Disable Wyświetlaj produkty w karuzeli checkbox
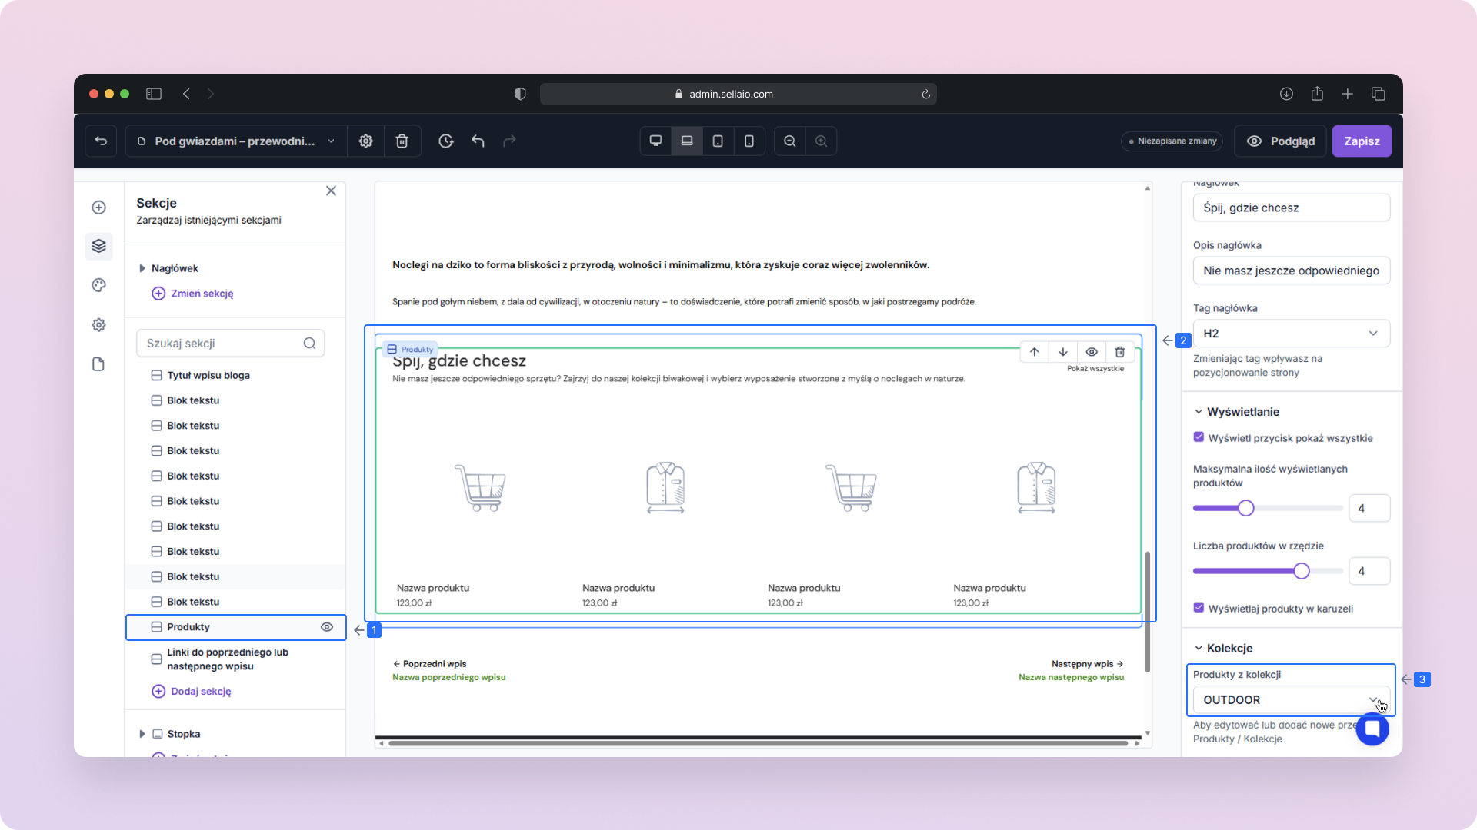The image size is (1477, 830). click(x=1199, y=608)
